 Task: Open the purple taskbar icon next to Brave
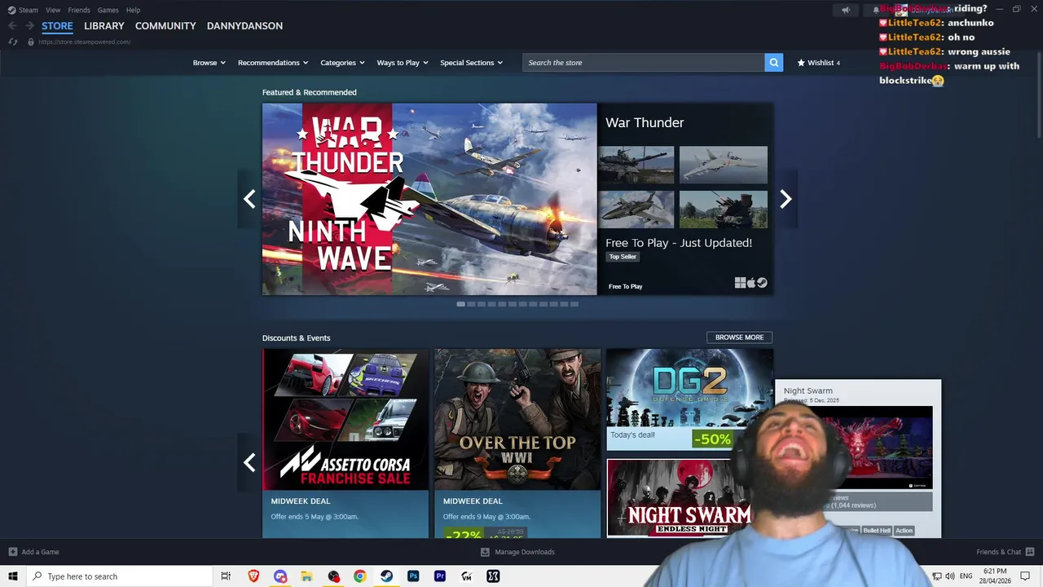tap(280, 576)
